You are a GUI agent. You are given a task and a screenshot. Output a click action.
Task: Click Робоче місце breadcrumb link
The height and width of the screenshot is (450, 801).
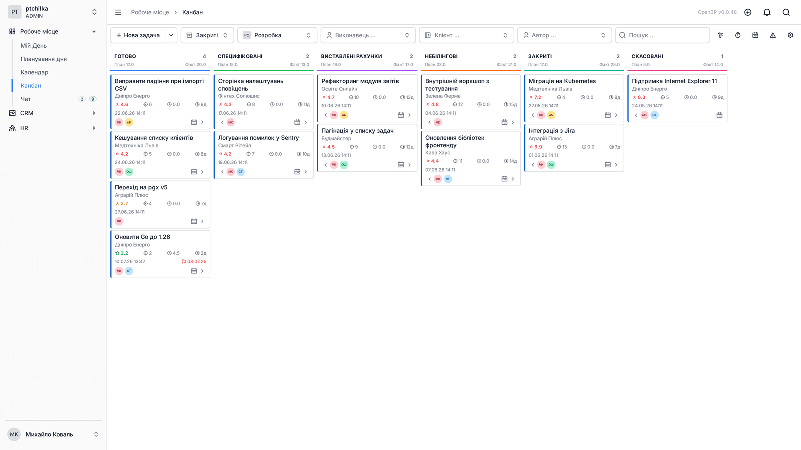[x=150, y=12]
